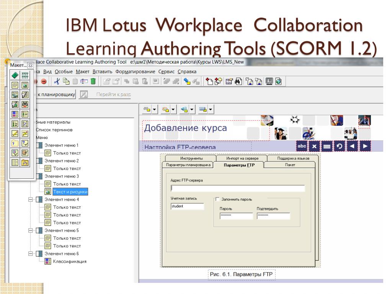
Task: Click the blue pushpin toolbar icon
Action: [x=187, y=81]
